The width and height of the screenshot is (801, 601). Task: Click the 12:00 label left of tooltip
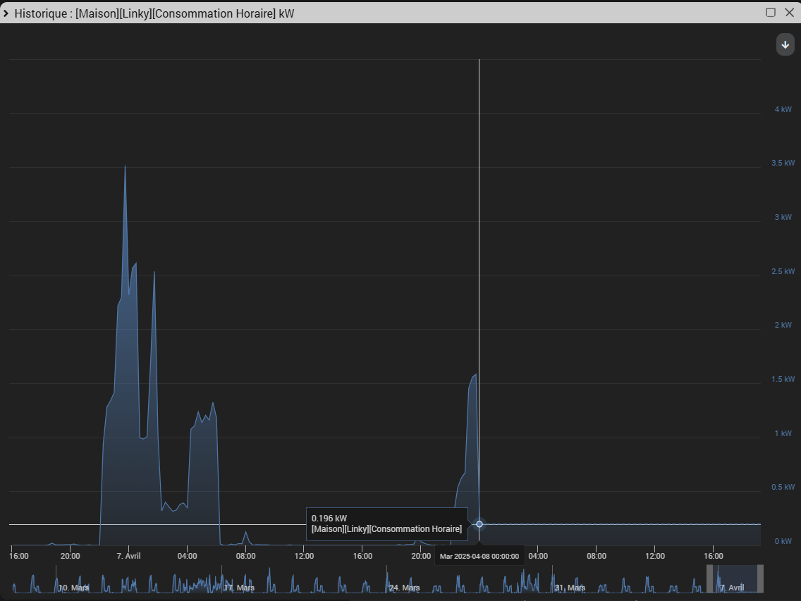pyautogui.click(x=304, y=555)
